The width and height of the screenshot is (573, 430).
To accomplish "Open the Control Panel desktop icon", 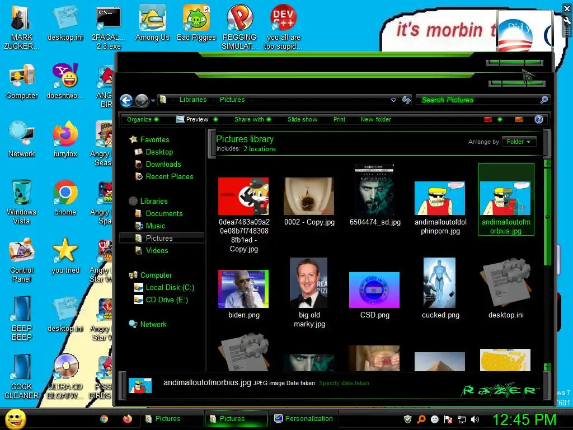I will 22,260.
